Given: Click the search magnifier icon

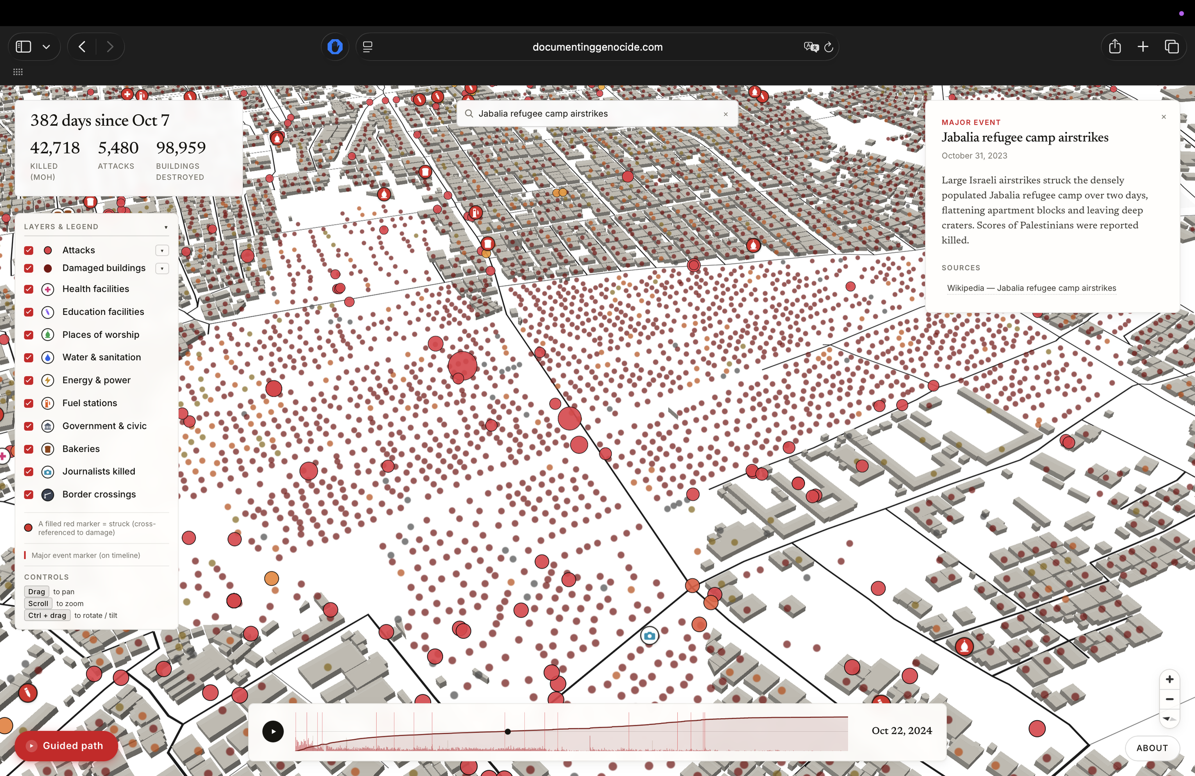Looking at the screenshot, I should click(x=468, y=113).
